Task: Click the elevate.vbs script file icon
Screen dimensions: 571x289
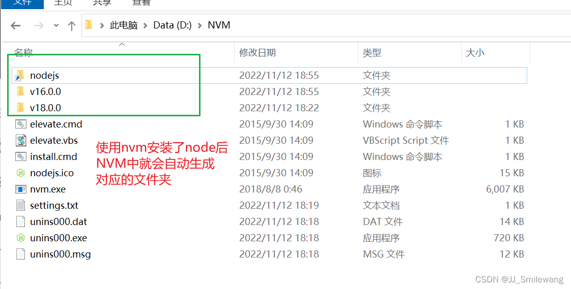Action: coord(20,140)
